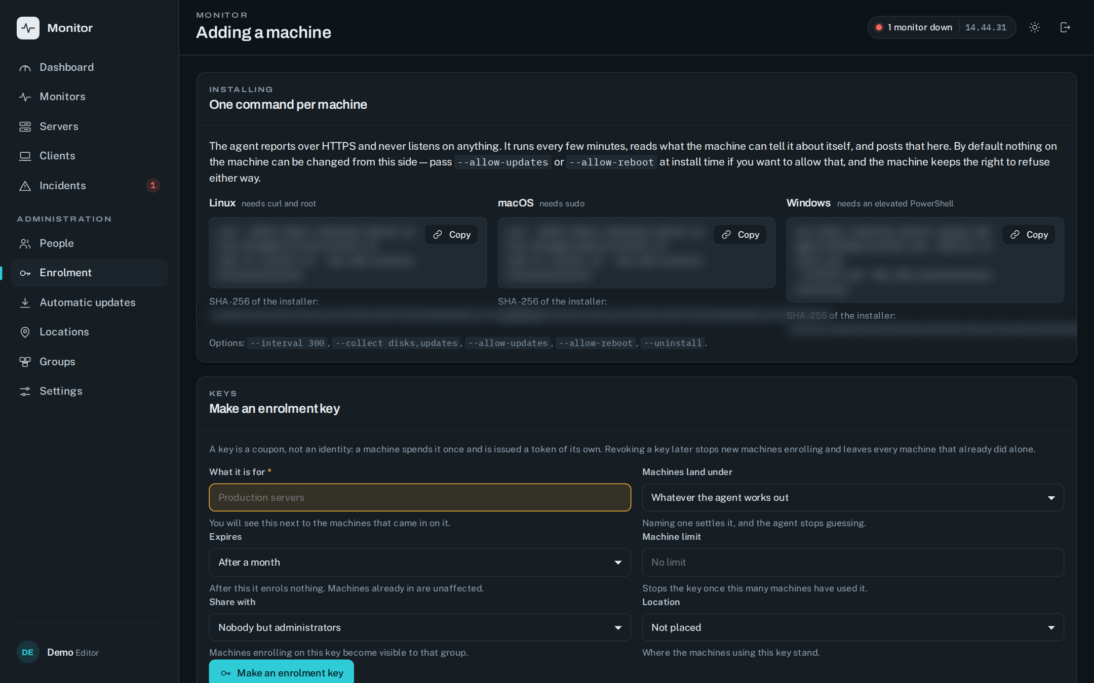
Task: Click the Groups icon in sidebar
Action: [25, 362]
